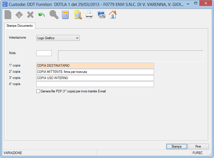Click the empty 4° copia field
Screen dimensions: 214x158
click(x=95, y=84)
